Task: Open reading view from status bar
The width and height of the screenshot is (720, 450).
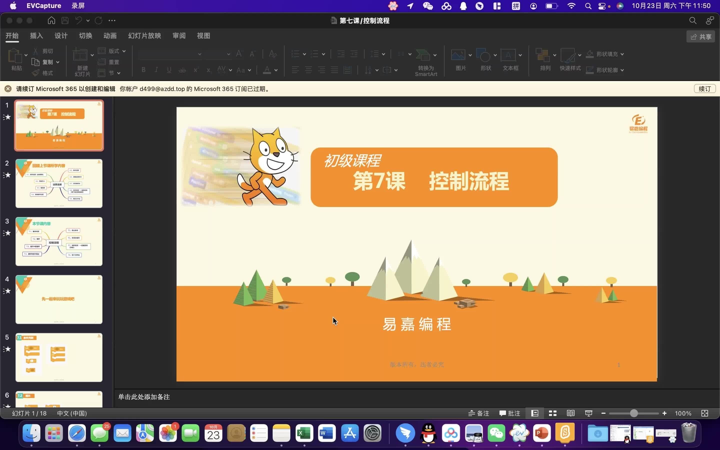Action: (x=570, y=413)
